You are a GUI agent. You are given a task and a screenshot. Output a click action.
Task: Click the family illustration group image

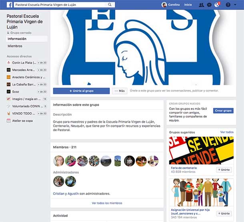click(201, 192)
